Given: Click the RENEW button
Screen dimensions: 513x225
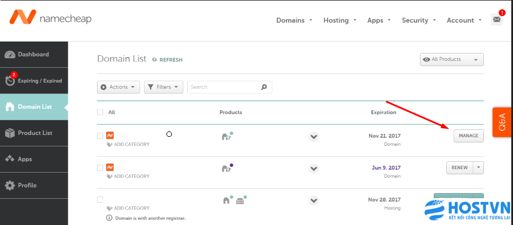Looking at the screenshot, I should pyautogui.click(x=460, y=167).
